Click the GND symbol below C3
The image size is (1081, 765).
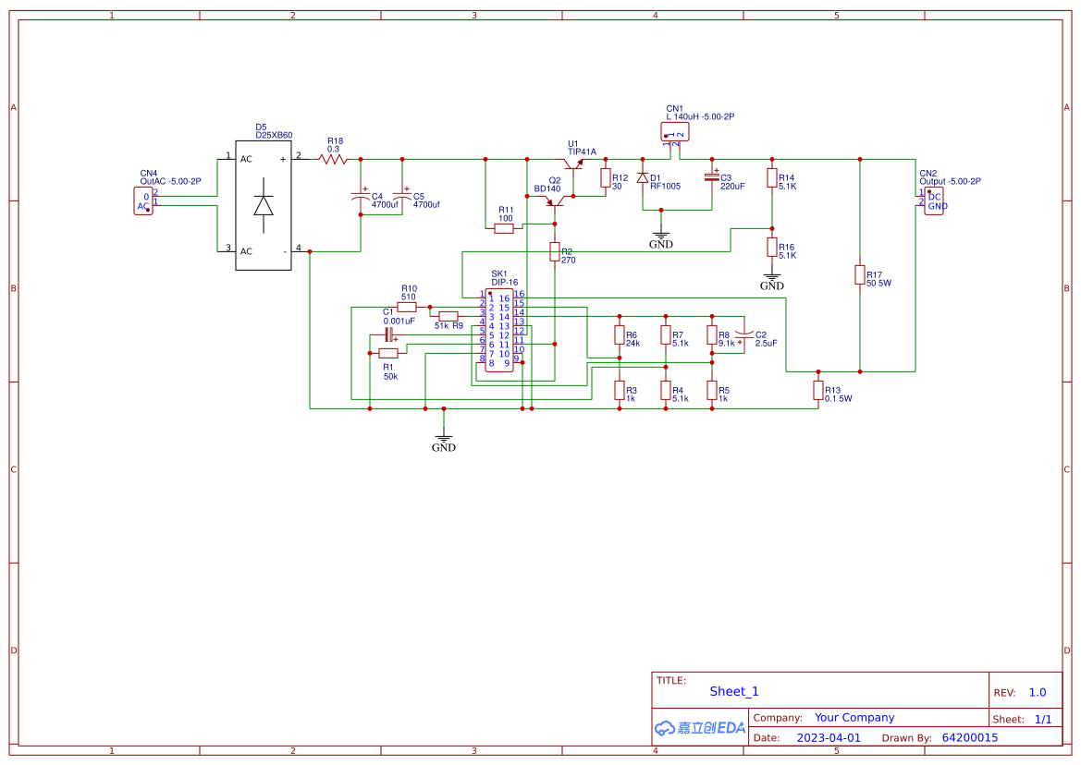click(x=660, y=236)
